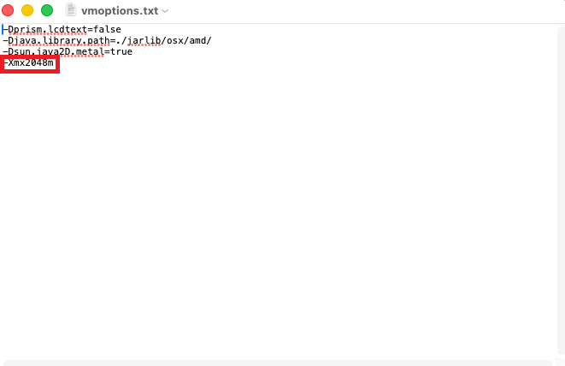Click the vmoptions.txt window title text
The height and width of the screenshot is (366, 565).
point(119,10)
